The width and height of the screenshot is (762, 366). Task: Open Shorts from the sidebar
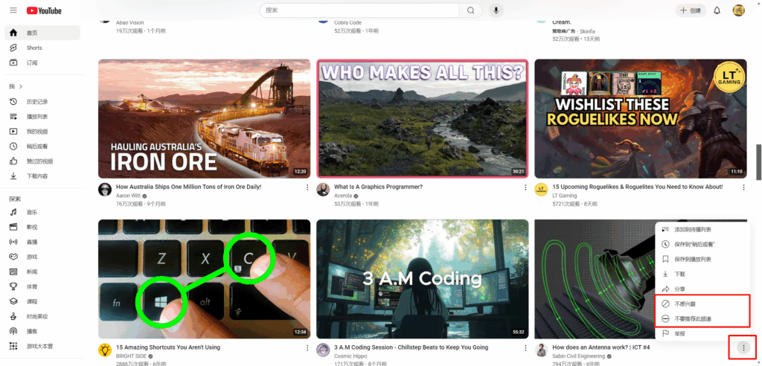pyautogui.click(x=42, y=48)
